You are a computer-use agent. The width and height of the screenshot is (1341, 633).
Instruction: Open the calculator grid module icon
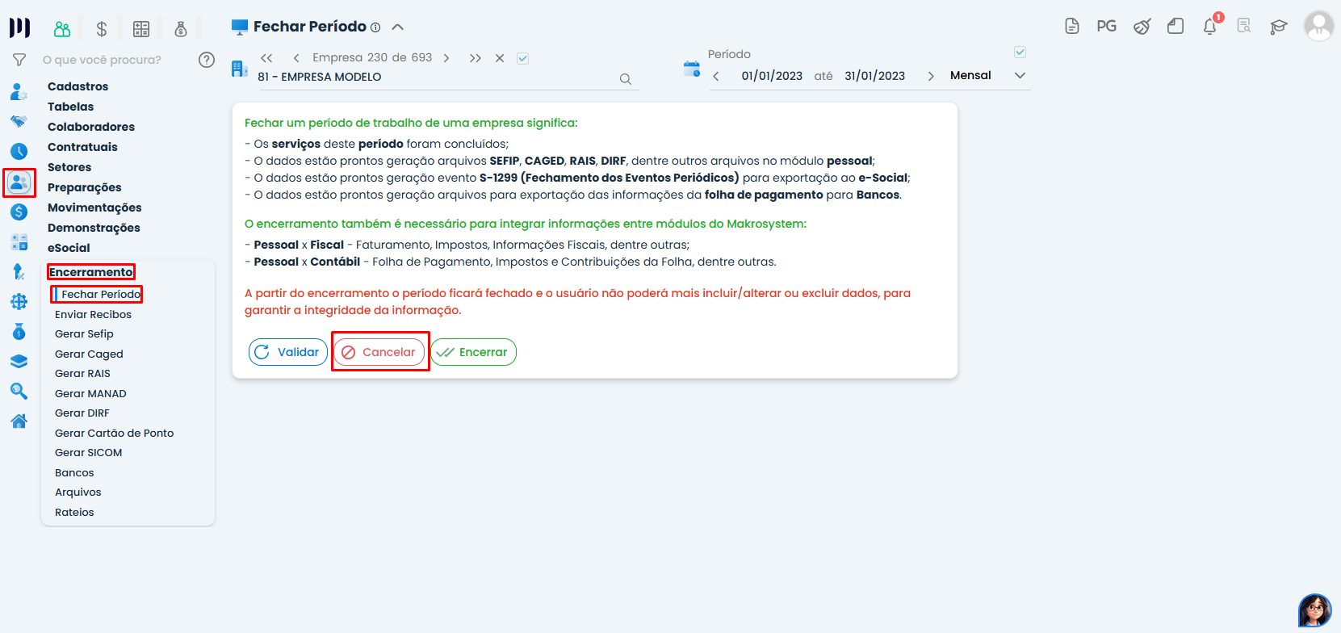tap(141, 29)
